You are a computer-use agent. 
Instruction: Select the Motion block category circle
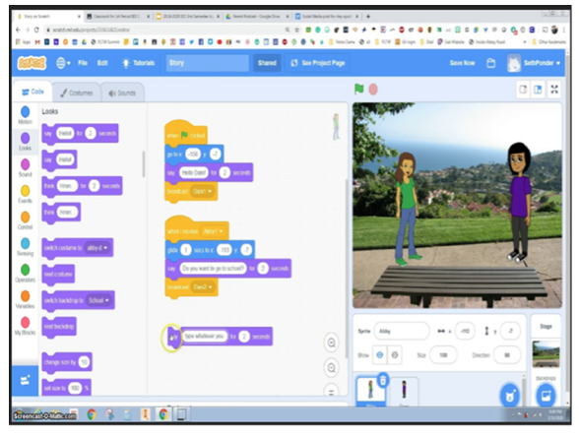tap(26, 111)
